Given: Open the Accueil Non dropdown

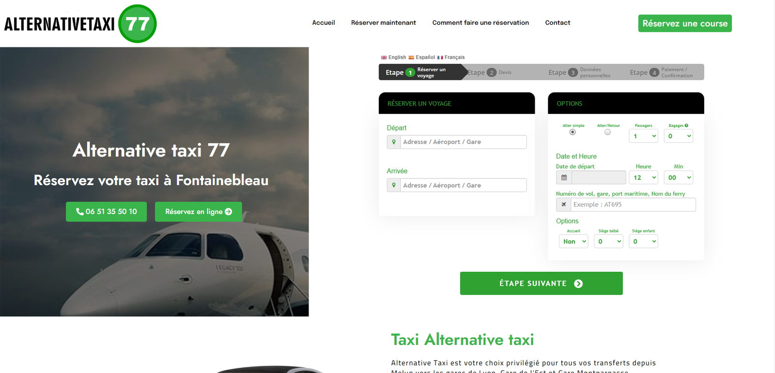Looking at the screenshot, I should pos(573,241).
